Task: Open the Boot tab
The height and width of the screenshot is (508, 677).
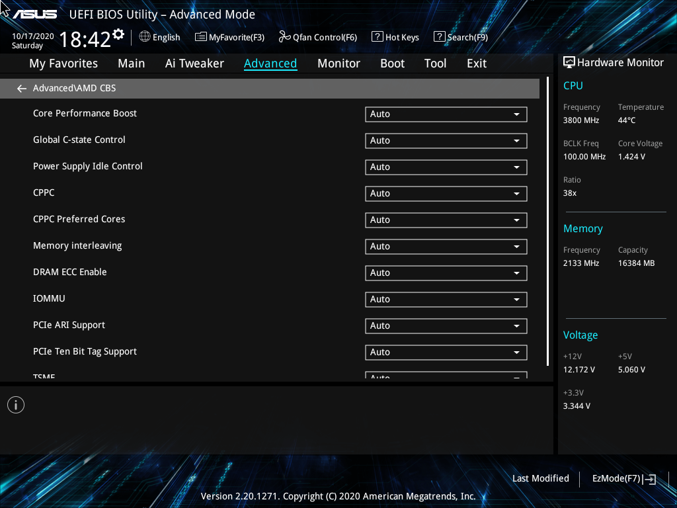Action: click(392, 63)
